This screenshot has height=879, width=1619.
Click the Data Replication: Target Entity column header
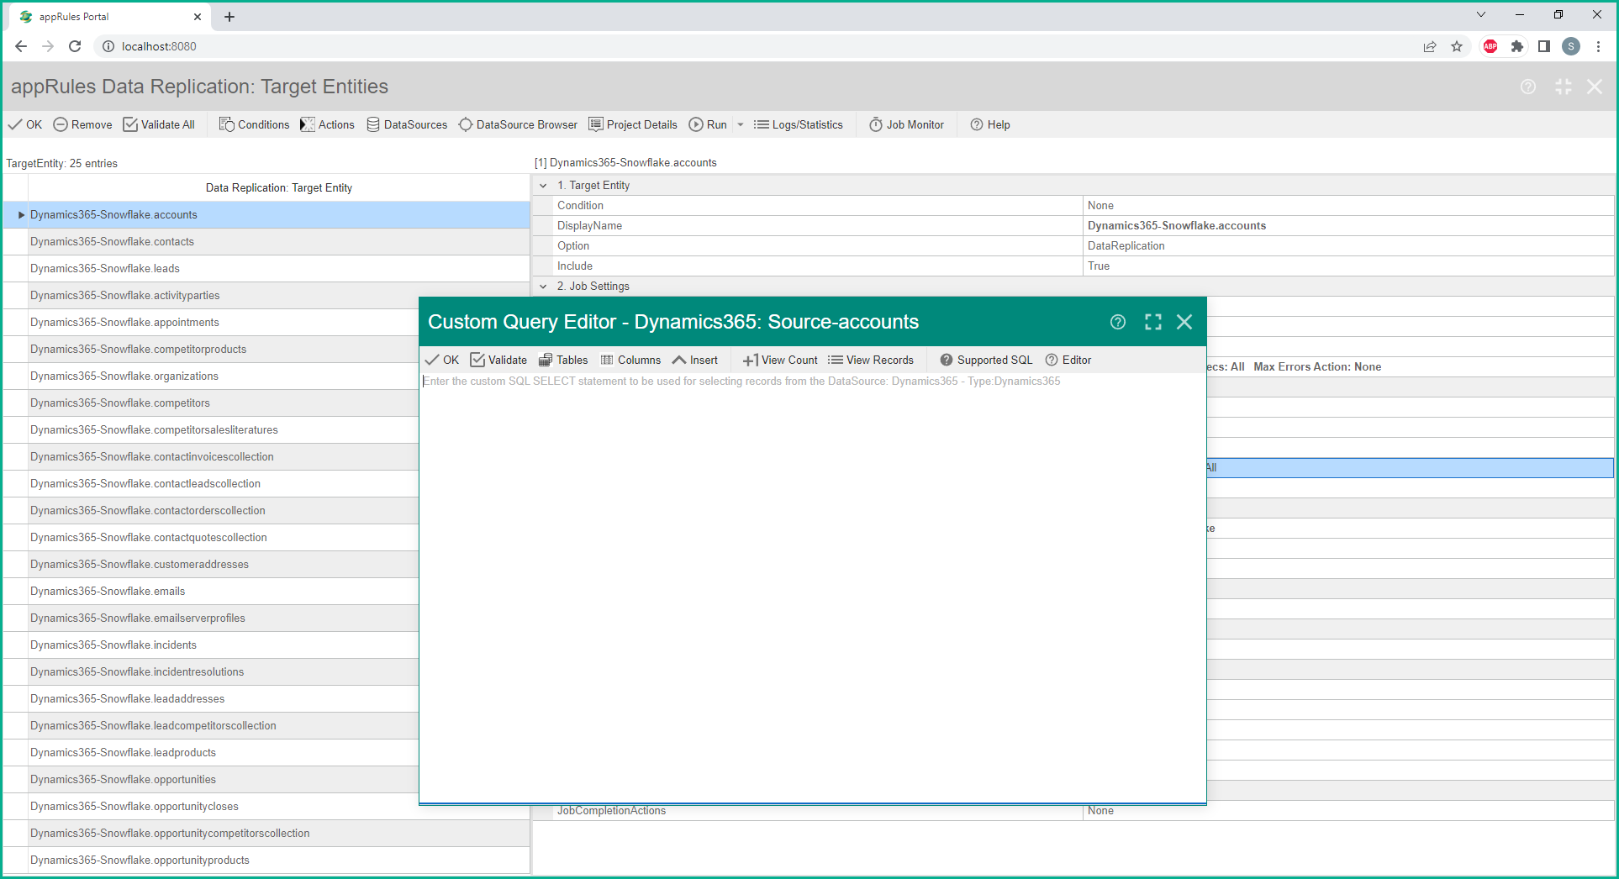(x=279, y=188)
